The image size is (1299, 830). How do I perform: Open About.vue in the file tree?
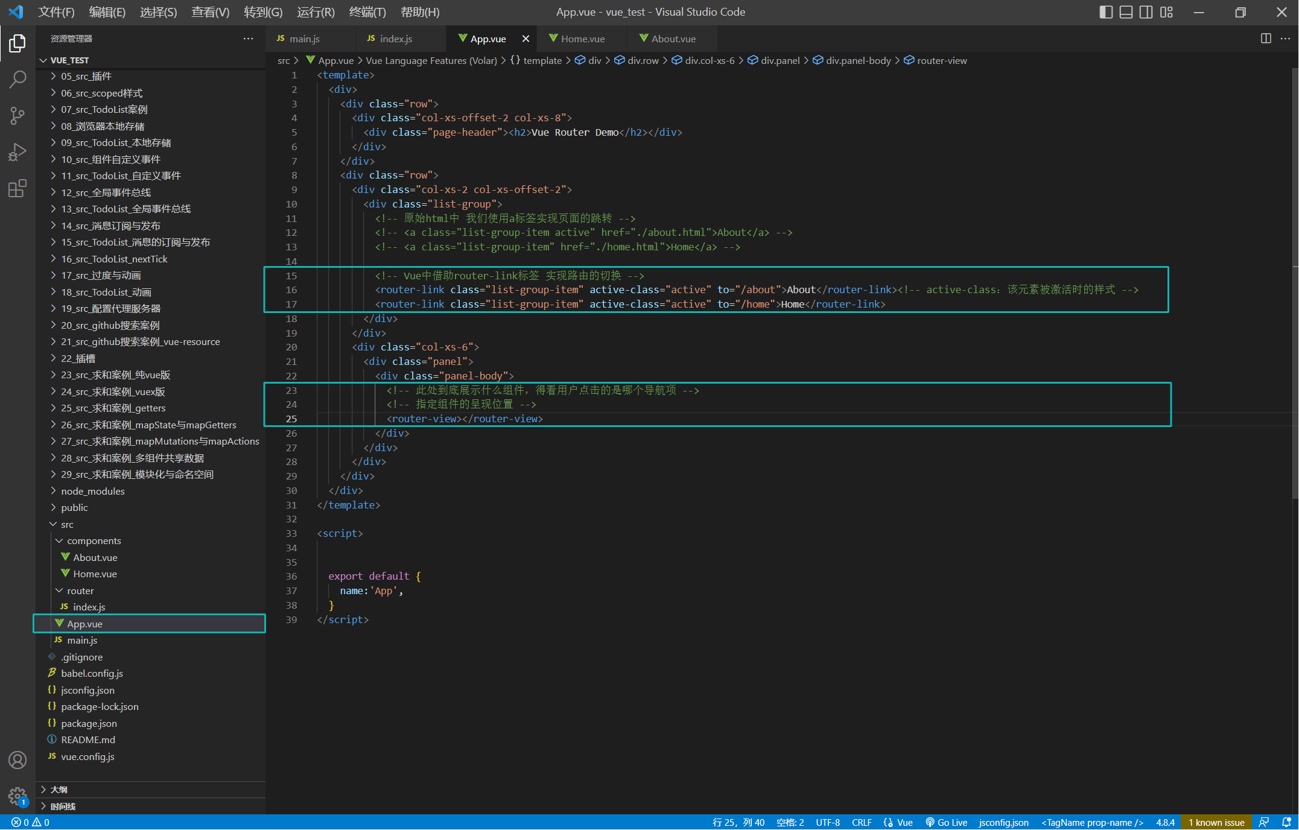pyautogui.click(x=151, y=557)
